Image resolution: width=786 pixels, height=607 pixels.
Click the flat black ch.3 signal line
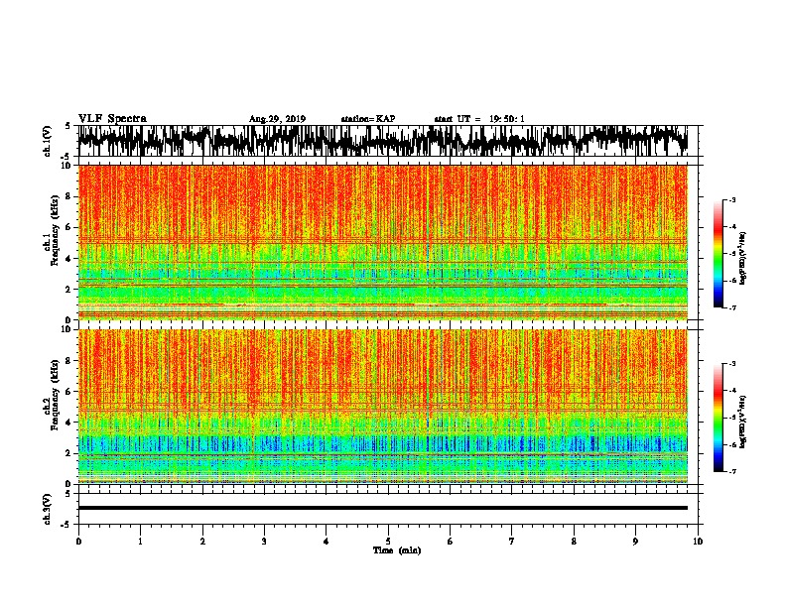382,508
